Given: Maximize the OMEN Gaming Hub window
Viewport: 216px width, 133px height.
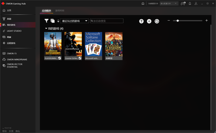Looking at the screenshot, I should coord(208,4).
